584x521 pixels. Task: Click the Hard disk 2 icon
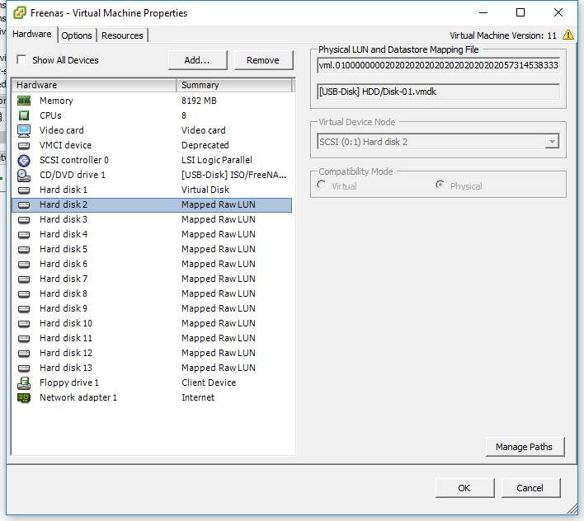(24, 205)
